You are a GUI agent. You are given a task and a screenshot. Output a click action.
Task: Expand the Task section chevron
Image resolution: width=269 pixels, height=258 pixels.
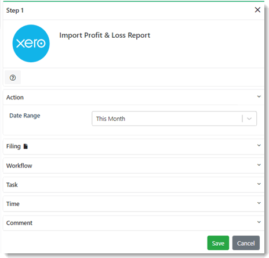coord(259,184)
